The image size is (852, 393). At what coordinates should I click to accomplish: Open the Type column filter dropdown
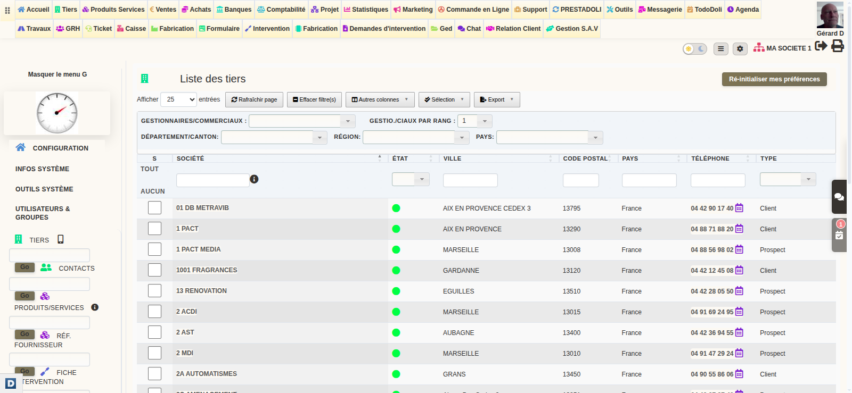point(788,179)
